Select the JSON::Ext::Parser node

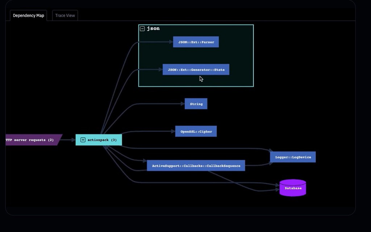coord(196,42)
